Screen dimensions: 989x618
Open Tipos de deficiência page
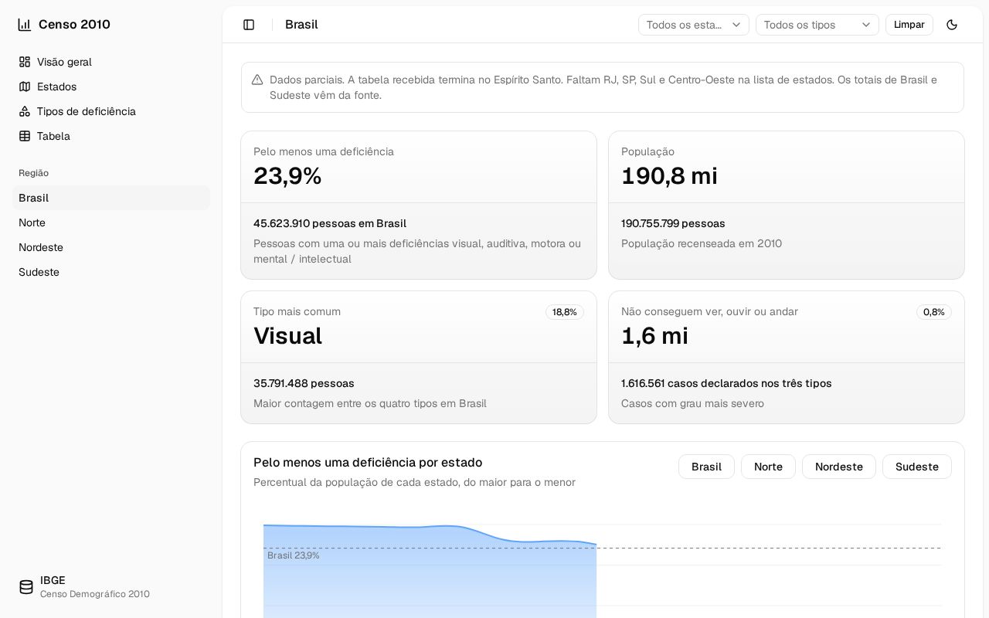pyautogui.click(x=111, y=111)
